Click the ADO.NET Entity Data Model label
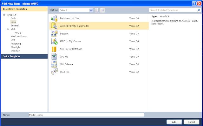The width and height of the screenshot is (203, 126). tap(74, 26)
